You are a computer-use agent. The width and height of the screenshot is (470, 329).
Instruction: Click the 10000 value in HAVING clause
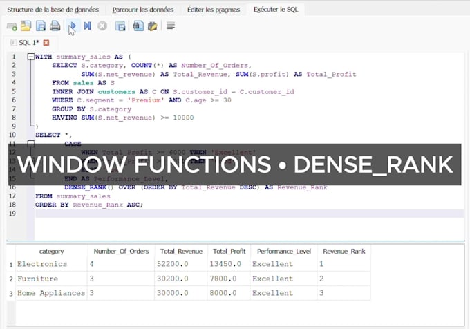point(183,117)
